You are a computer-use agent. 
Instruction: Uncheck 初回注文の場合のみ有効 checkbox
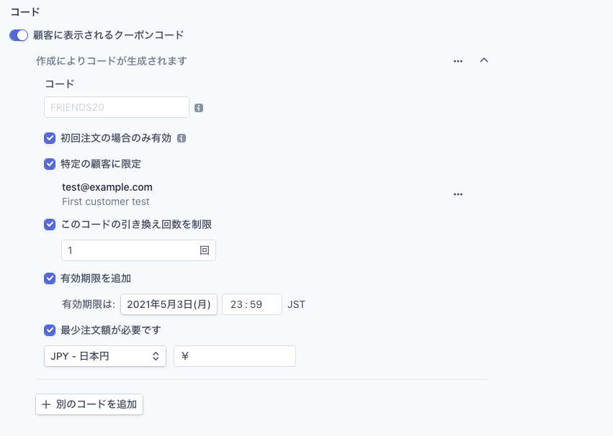(50, 138)
